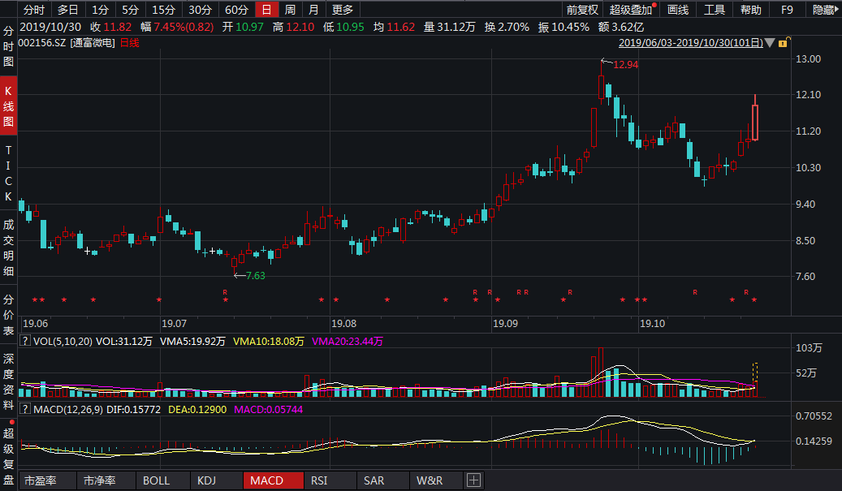Viewport: 842px width, 491px height.
Task: Select the 15分 period
Action: [163, 10]
